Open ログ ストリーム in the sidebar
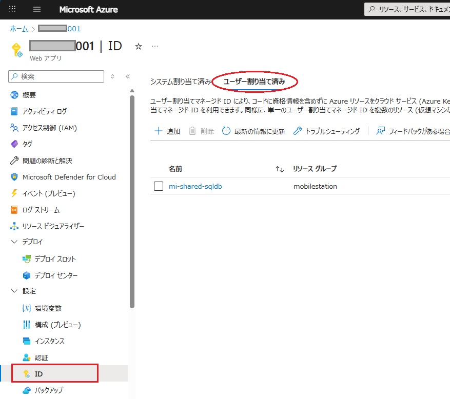Screen dimensions: 450x399 [x=41, y=210]
